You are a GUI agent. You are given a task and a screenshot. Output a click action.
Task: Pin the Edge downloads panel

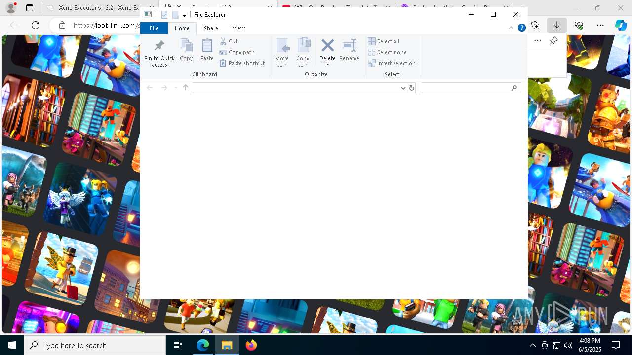(553, 41)
